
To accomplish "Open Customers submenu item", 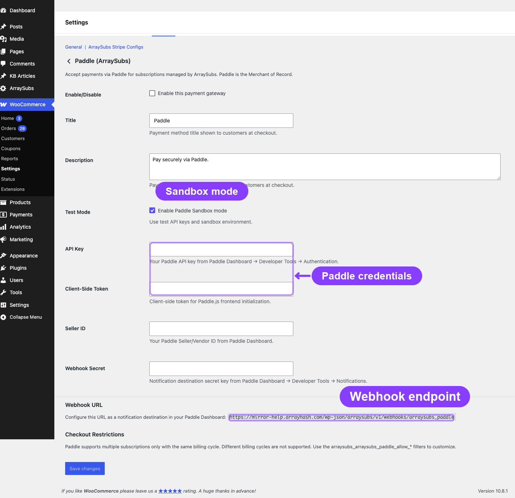I will 13,139.
